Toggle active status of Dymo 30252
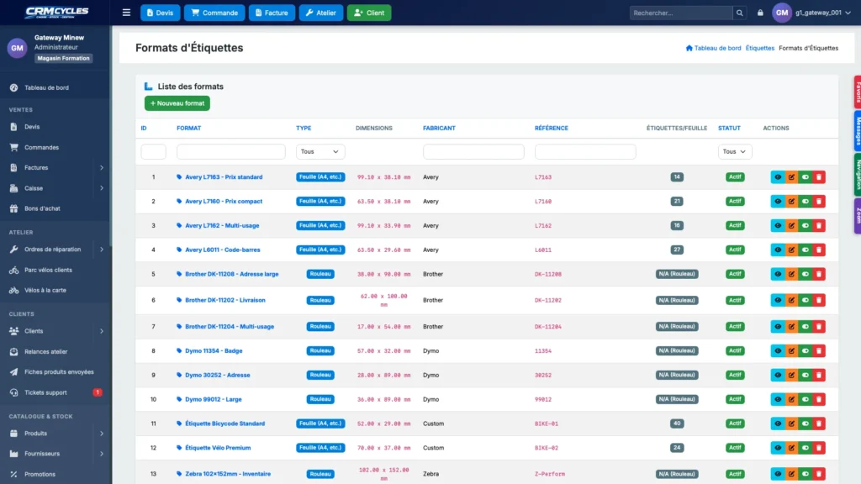Image resolution: width=861 pixels, height=484 pixels. (805, 375)
